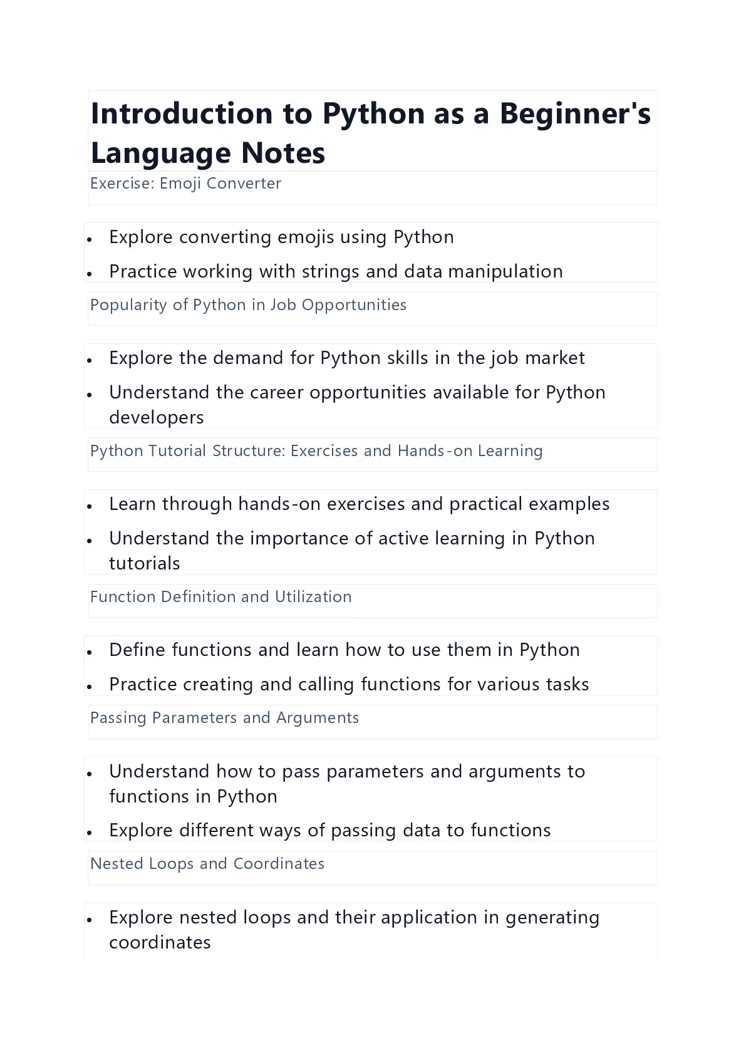Select the 'Passing Parameters and Arguments' heading
Screen dimensions: 746x1055
pyautogui.click(x=224, y=718)
